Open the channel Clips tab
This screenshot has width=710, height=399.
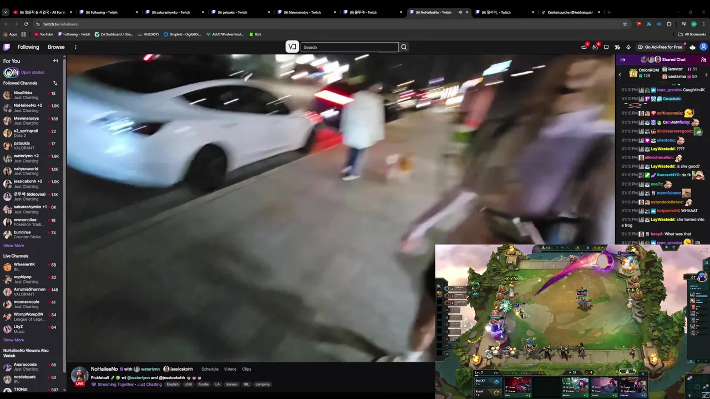click(246, 369)
